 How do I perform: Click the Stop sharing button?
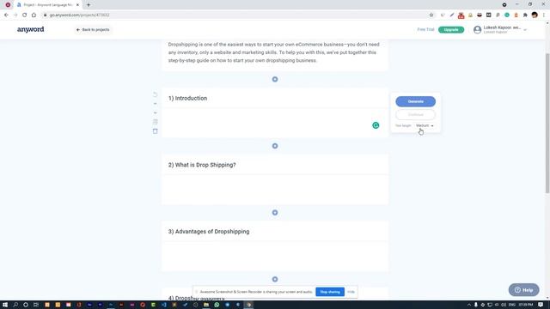tap(330, 292)
